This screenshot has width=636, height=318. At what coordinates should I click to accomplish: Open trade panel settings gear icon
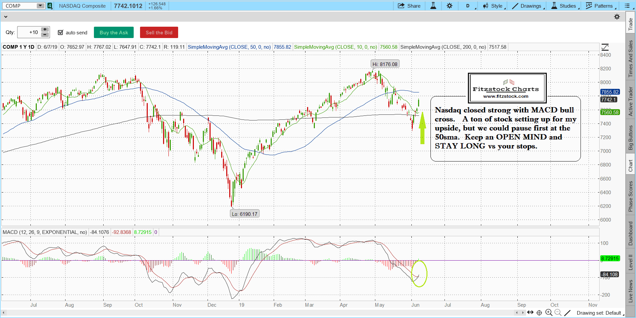[x=617, y=17]
